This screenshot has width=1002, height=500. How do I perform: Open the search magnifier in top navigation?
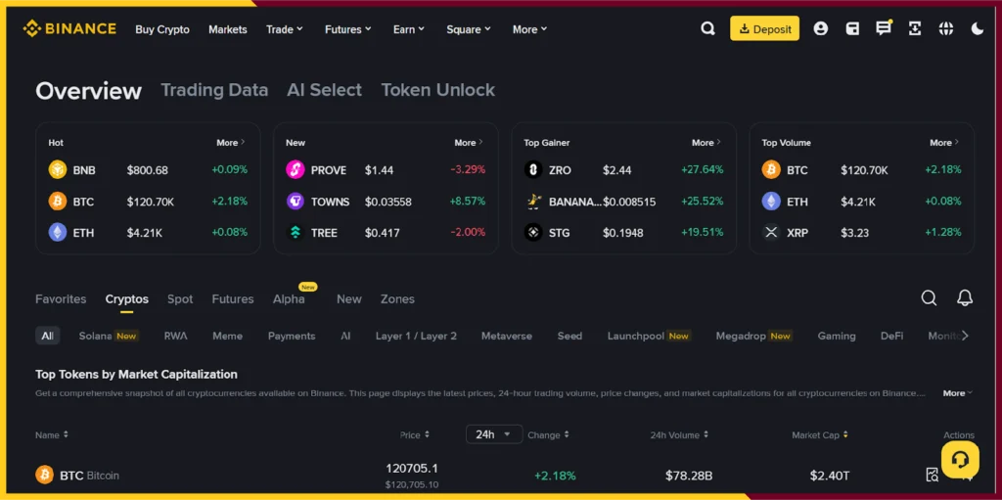(x=708, y=28)
